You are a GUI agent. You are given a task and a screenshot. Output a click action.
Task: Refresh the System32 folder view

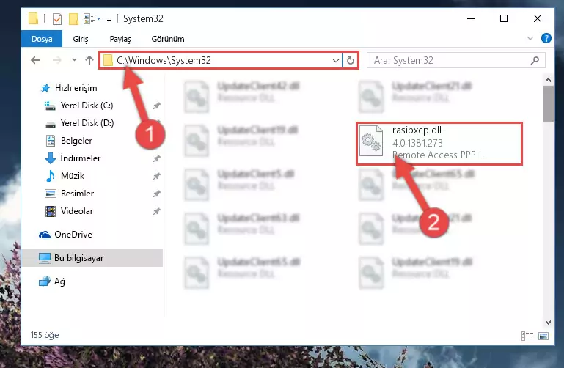(x=351, y=60)
